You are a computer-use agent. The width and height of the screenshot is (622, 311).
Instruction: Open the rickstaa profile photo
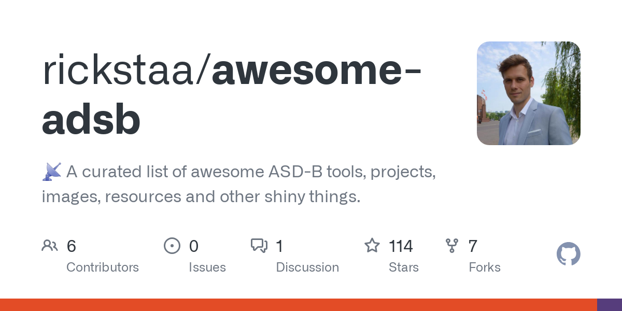click(x=528, y=93)
